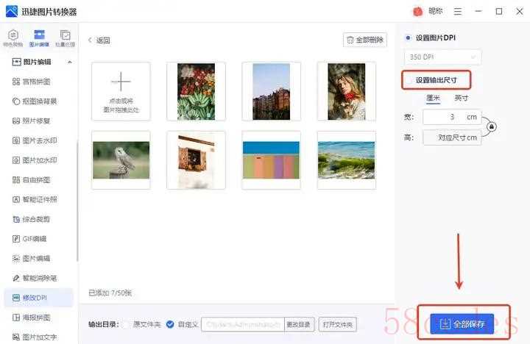Choose 自定义 output radio

coord(170,324)
